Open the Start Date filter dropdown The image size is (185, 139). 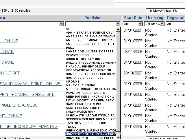(133, 24)
